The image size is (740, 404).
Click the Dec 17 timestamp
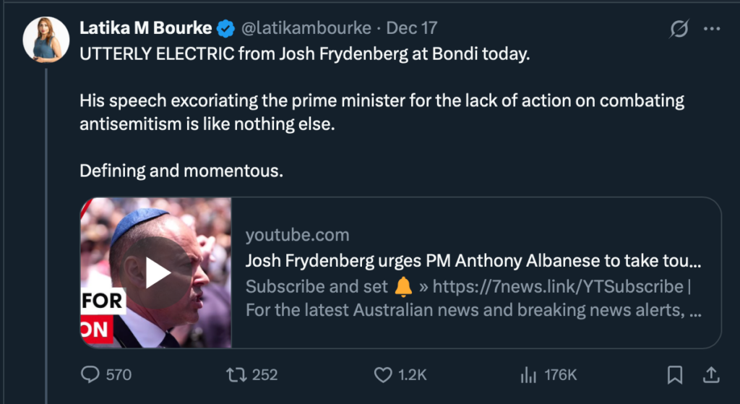tap(412, 29)
